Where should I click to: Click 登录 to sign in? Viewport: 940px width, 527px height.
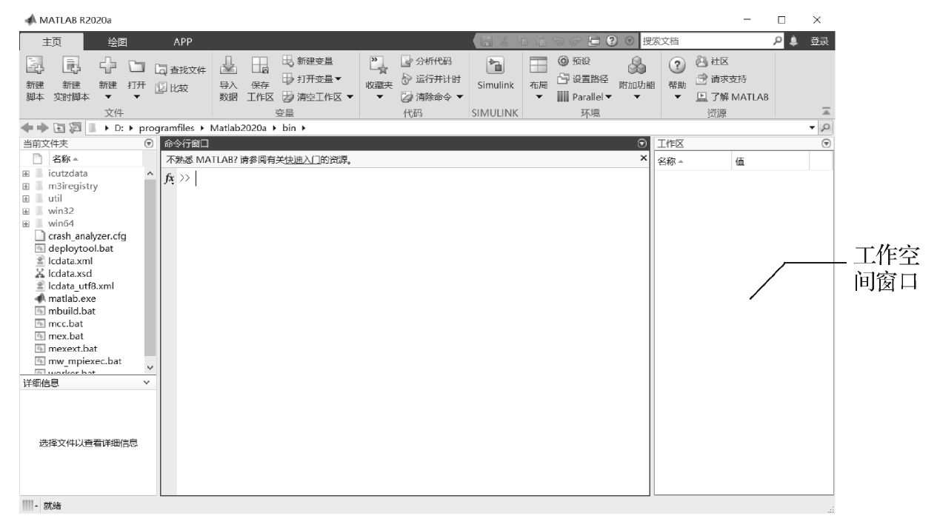tap(819, 41)
